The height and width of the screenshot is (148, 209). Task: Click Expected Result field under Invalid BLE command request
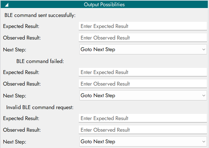[x=143, y=118]
